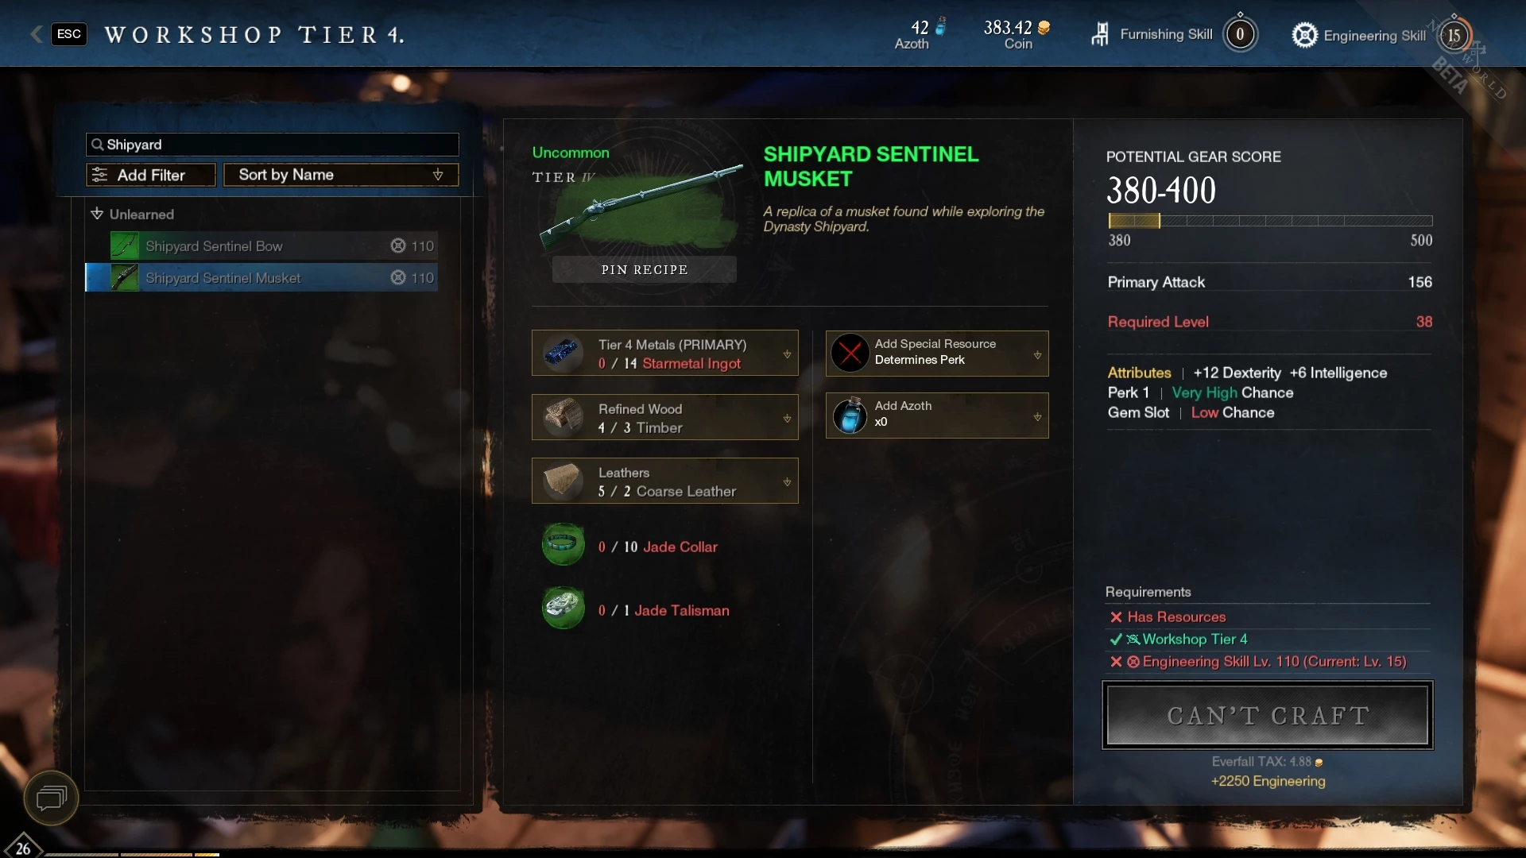Open the chat bubble icon
Image resolution: width=1526 pixels, height=858 pixels.
click(x=51, y=798)
